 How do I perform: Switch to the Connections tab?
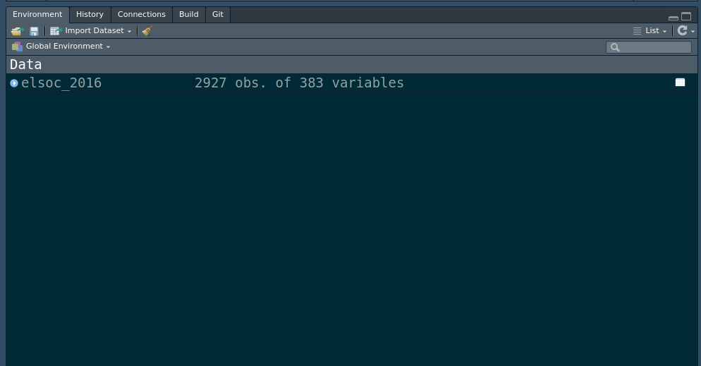[x=141, y=14]
